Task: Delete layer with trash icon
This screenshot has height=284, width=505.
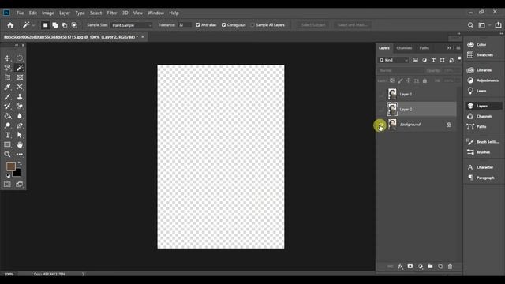Action: pyautogui.click(x=451, y=267)
